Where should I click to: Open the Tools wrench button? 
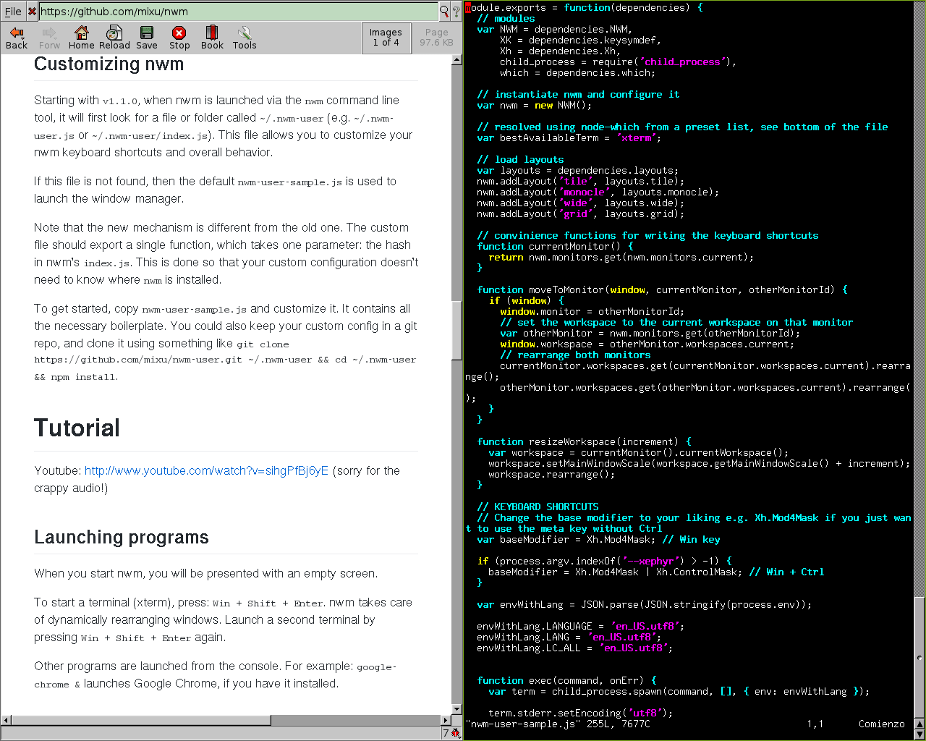pyautogui.click(x=245, y=38)
